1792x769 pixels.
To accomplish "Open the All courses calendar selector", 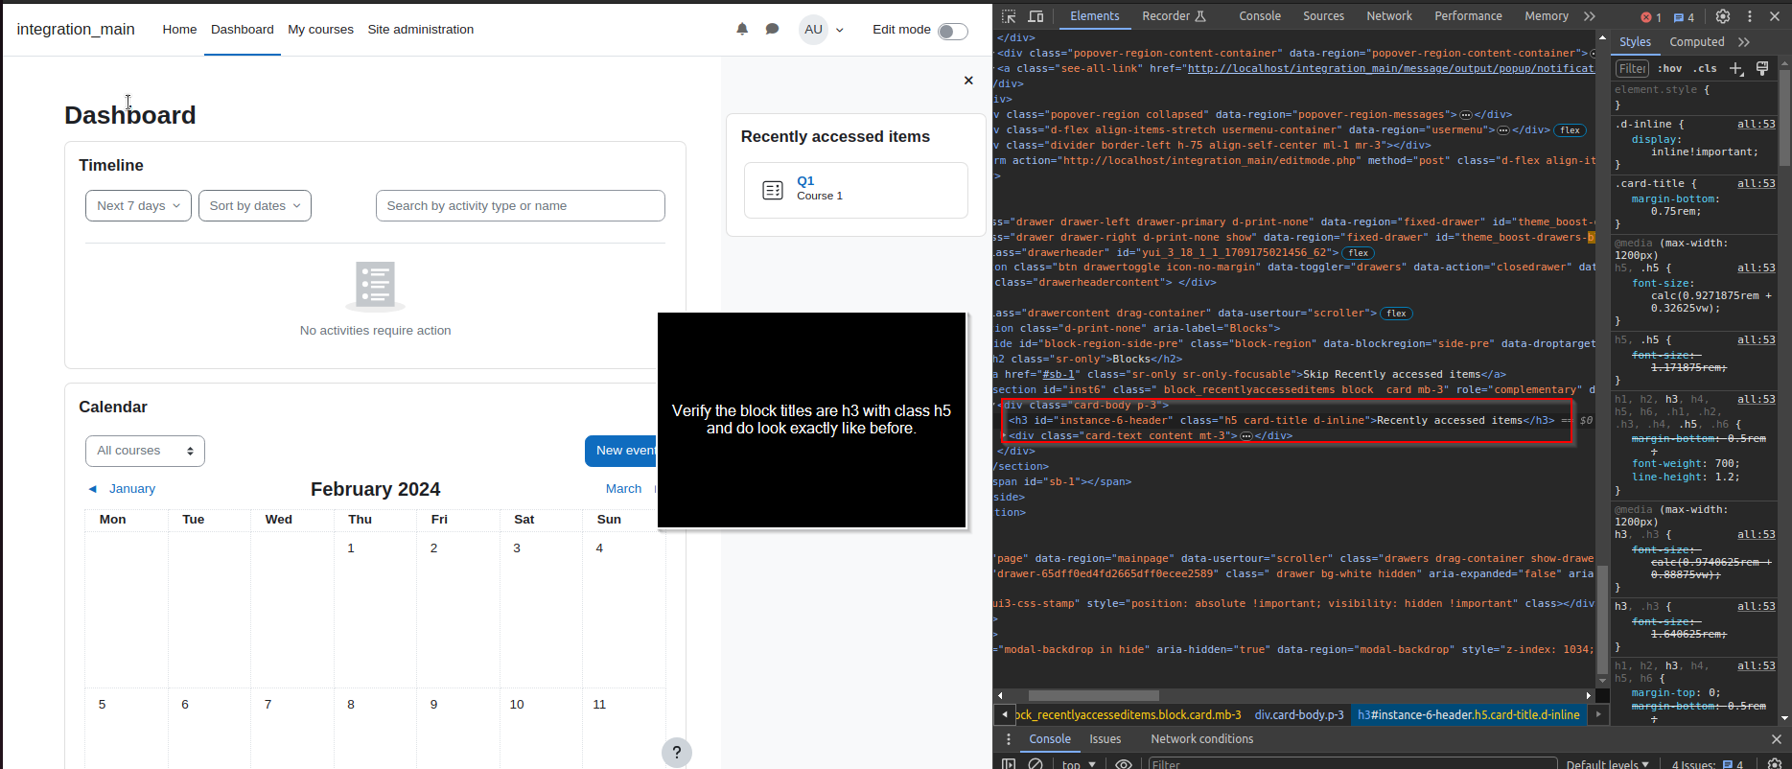I will click(x=145, y=451).
